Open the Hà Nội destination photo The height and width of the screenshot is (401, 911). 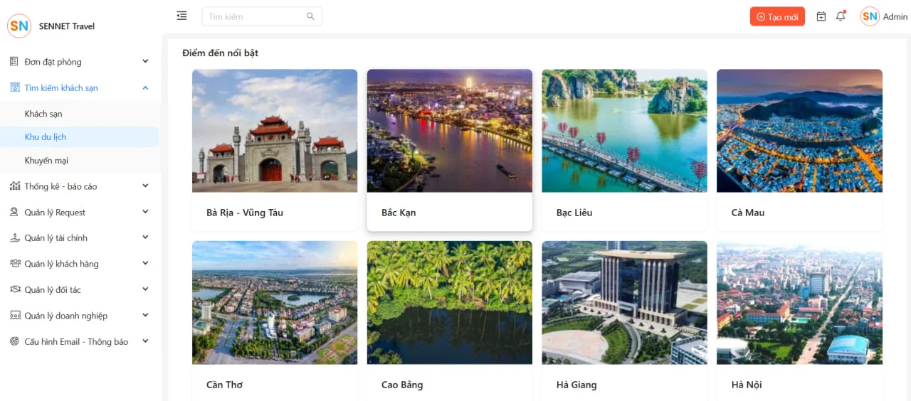pyautogui.click(x=799, y=303)
